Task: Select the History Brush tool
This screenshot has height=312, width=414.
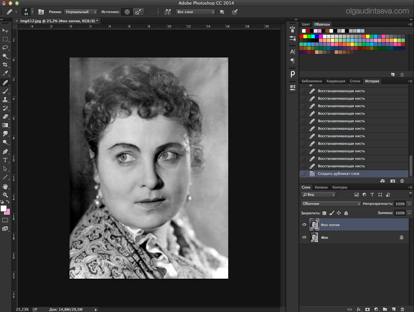Action: pyautogui.click(x=5, y=108)
